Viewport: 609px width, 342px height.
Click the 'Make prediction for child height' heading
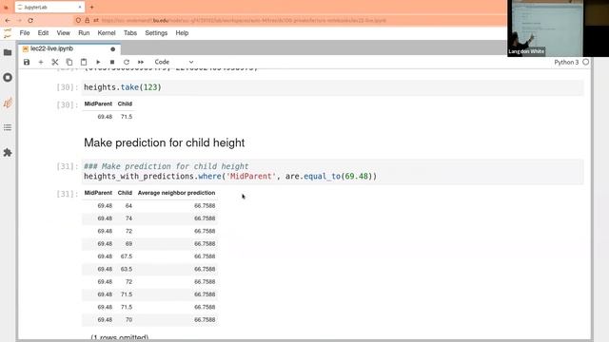coord(165,142)
